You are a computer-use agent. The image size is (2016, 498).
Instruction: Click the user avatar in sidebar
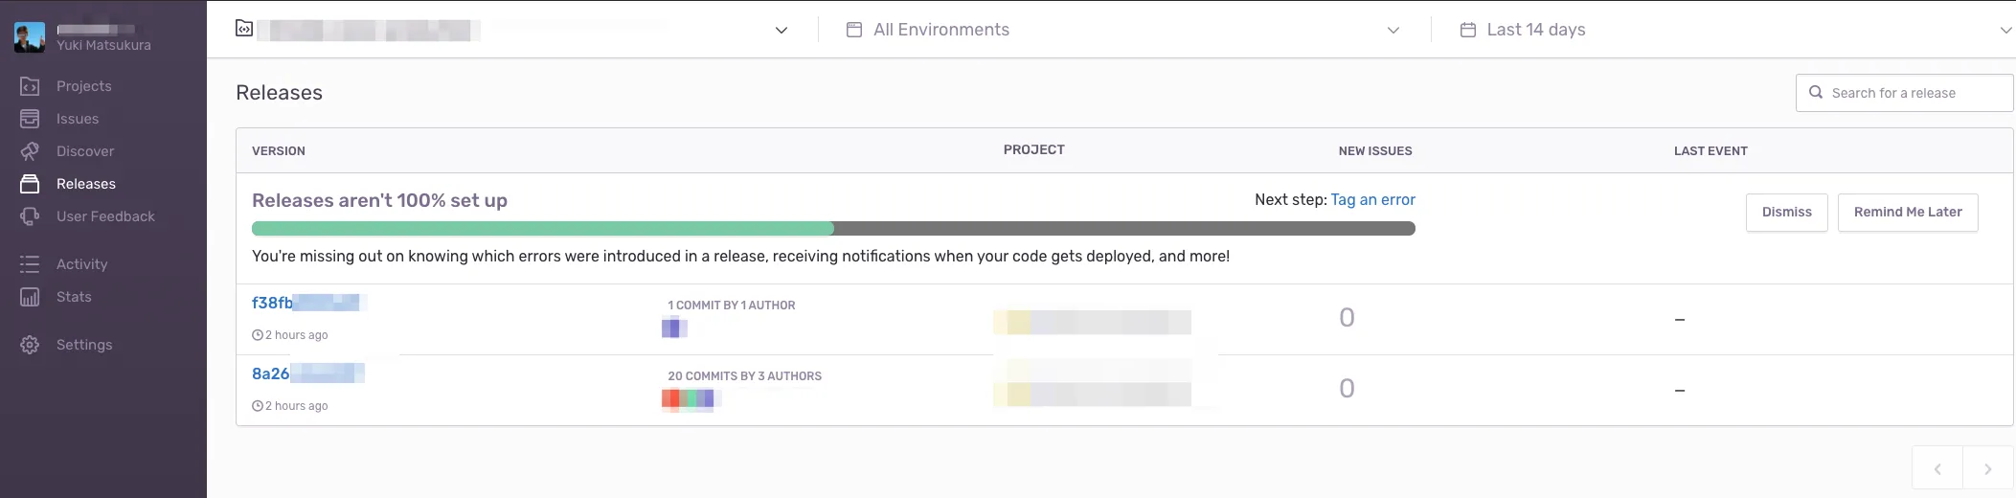(30, 37)
